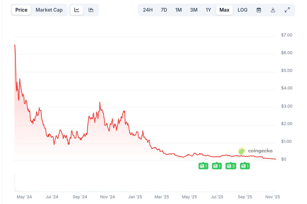
Task: Set range to Max
Action: coord(224,10)
